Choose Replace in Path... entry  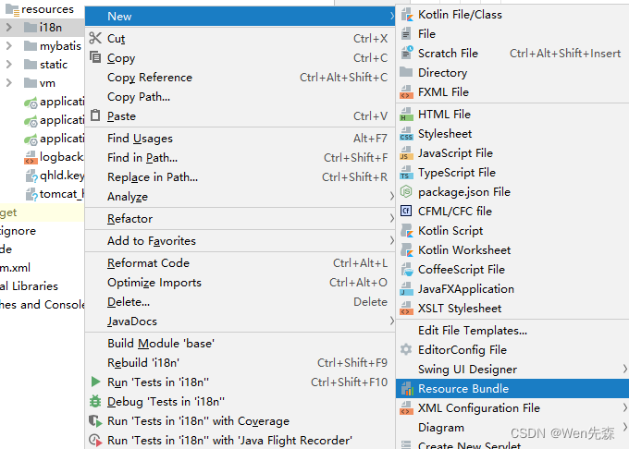[x=240, y=177]
